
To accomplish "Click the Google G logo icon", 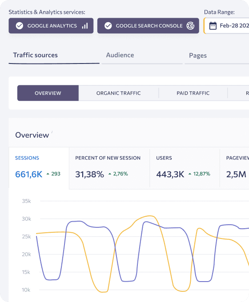I will pos(190,26).
